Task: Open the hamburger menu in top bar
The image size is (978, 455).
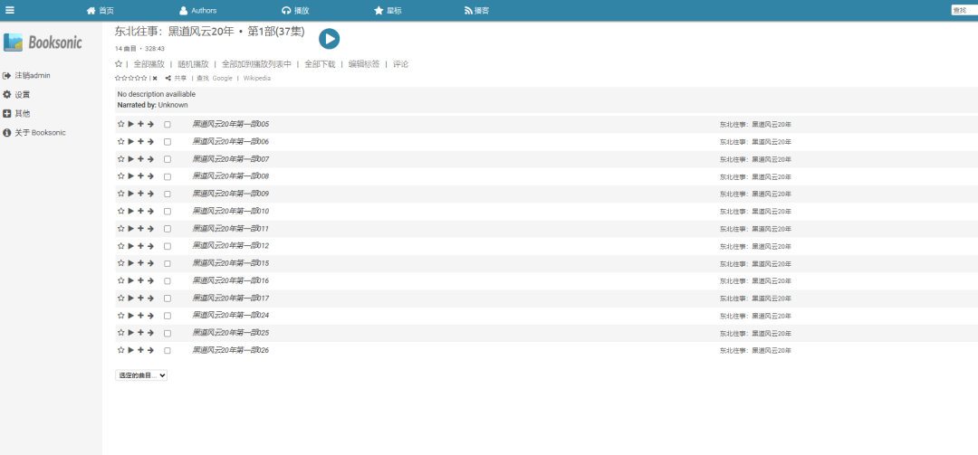Action: [x=10, y=10]
